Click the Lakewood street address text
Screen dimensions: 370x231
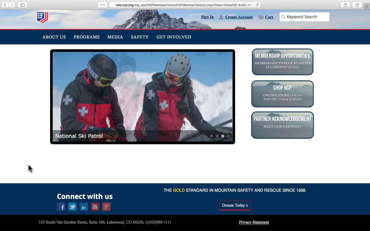105,222
